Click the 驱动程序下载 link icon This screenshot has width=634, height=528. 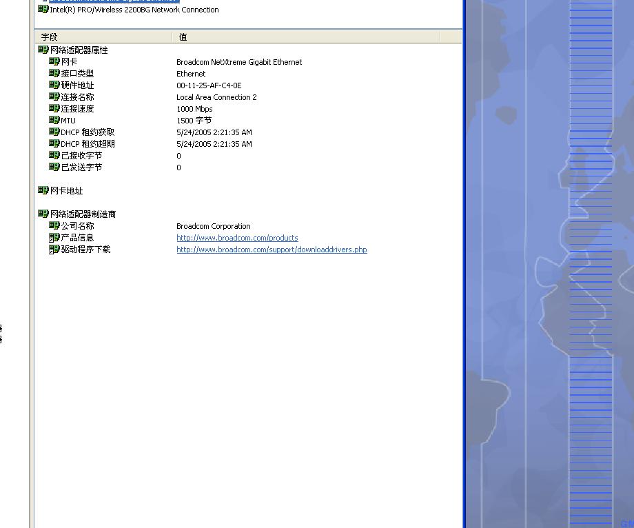tap(54, 250)
